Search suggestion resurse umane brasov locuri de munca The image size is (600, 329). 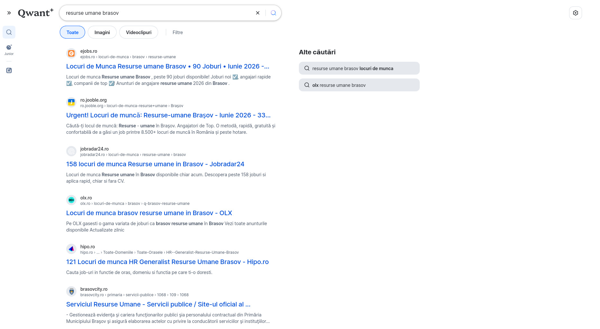coord(359,68)
